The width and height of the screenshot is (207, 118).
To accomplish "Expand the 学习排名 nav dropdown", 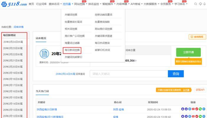I will tap(181, 4).
